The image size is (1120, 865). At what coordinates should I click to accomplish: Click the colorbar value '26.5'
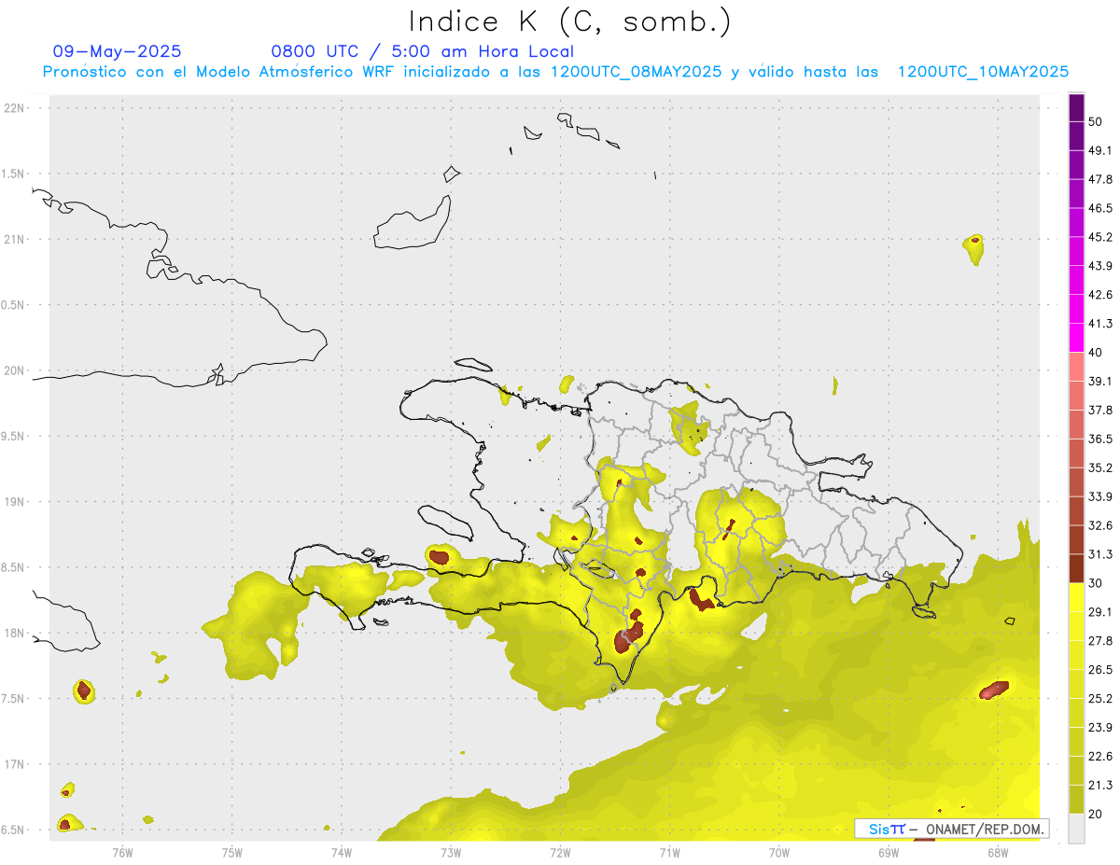(x=1100, y=670)
